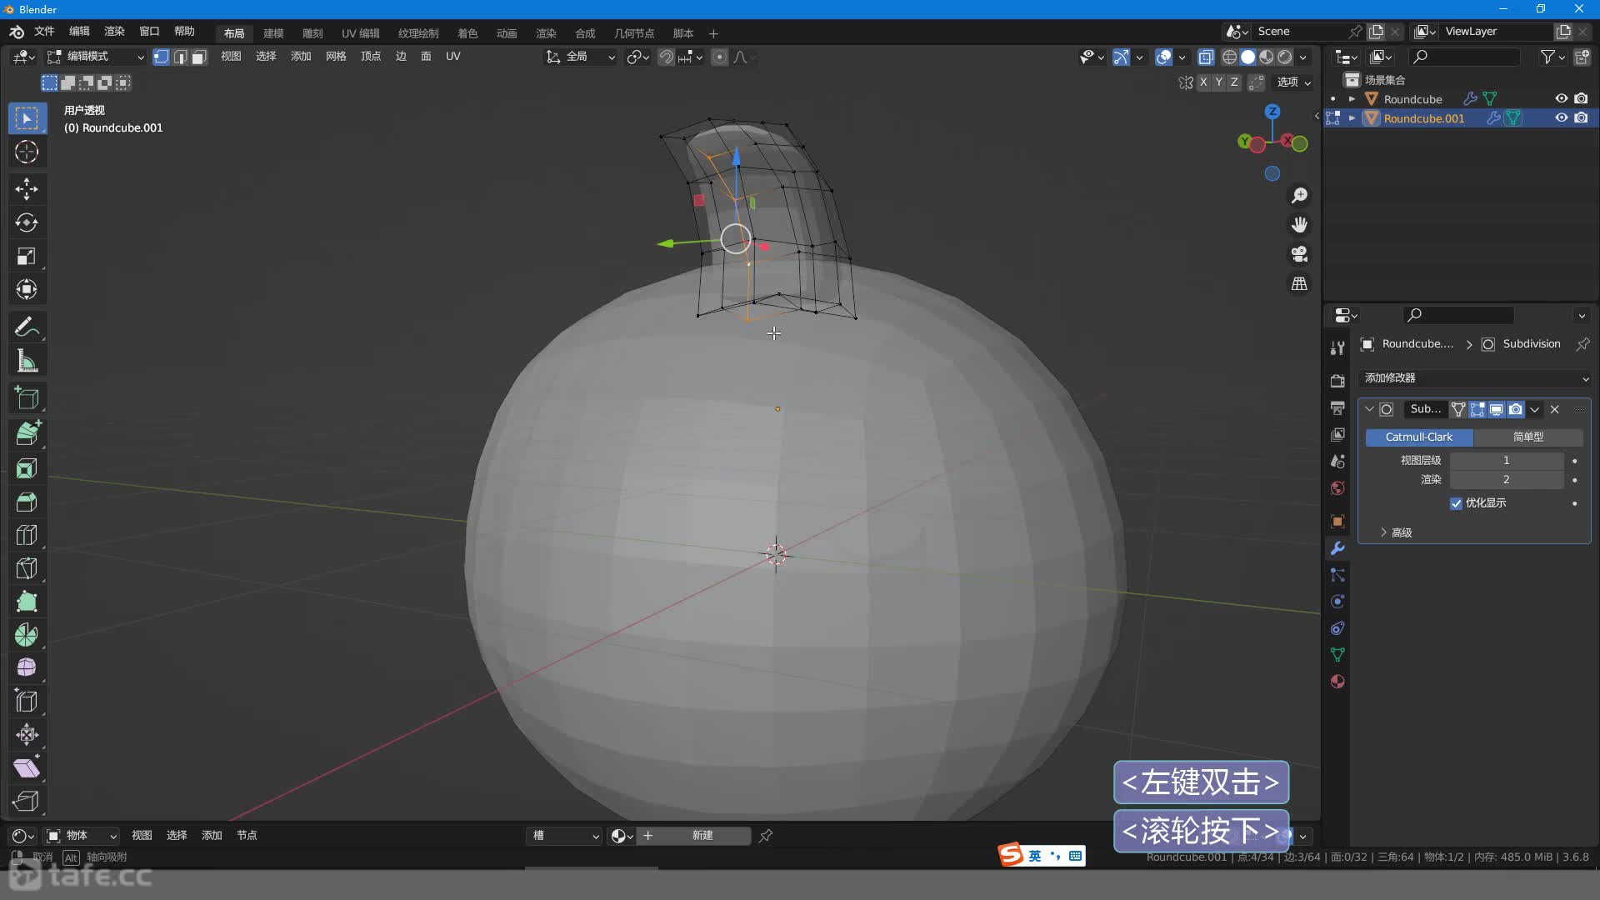Viewport: 1600px width, 900px height.
Task: Open the Modifier properties wrench tab
Action: click(x=1337, y=548)
